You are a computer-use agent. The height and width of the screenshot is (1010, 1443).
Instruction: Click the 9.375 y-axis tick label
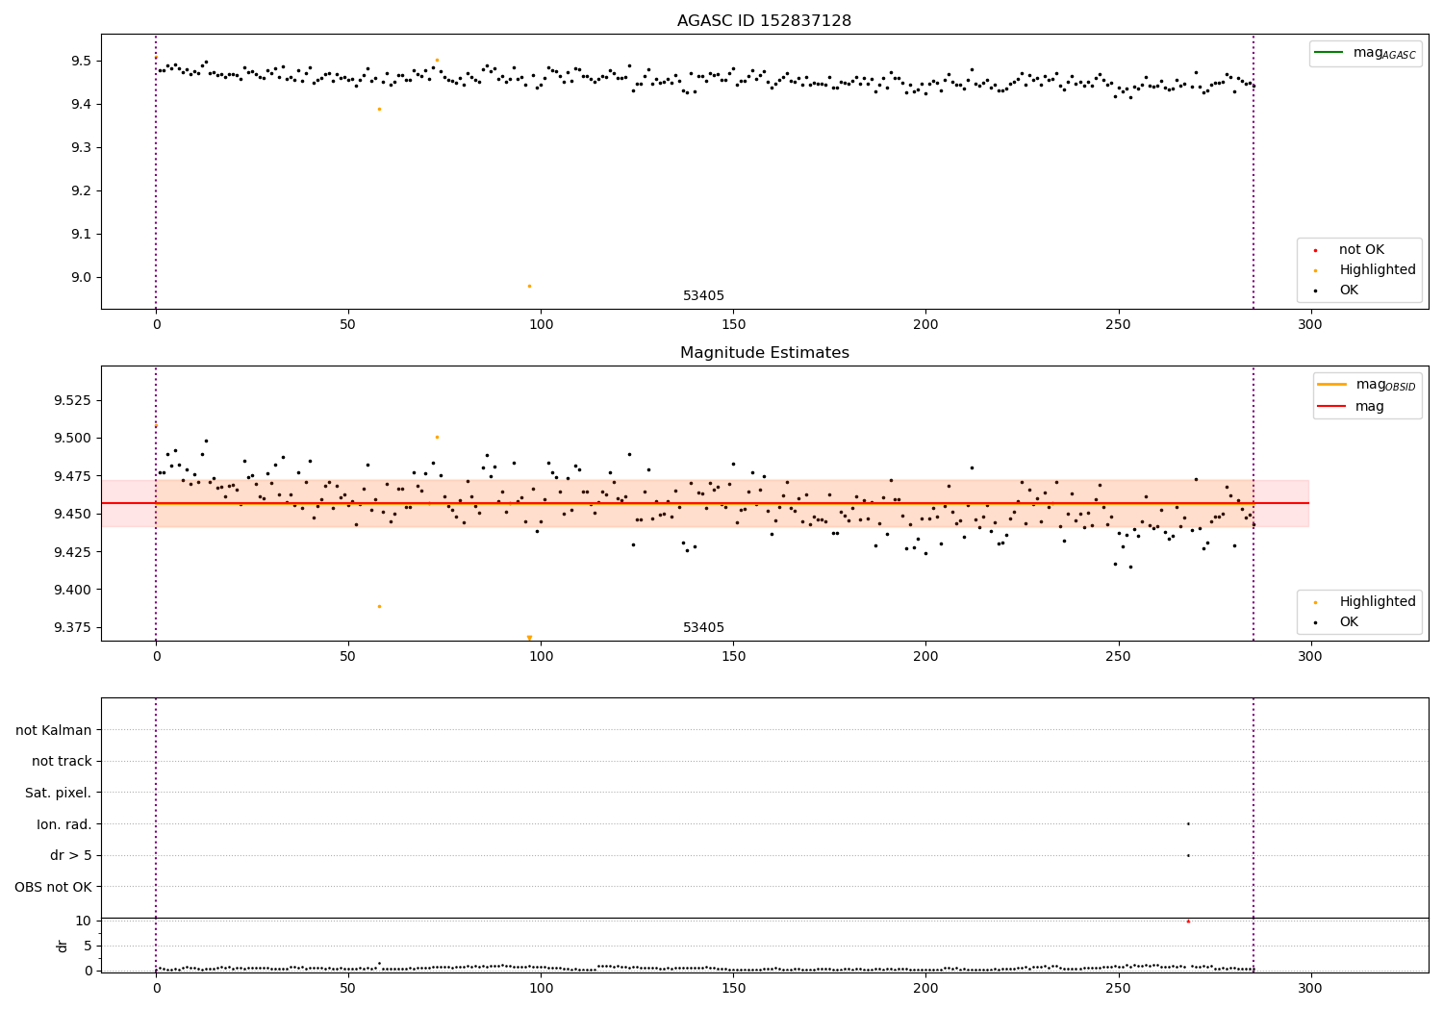pos(72,627)
